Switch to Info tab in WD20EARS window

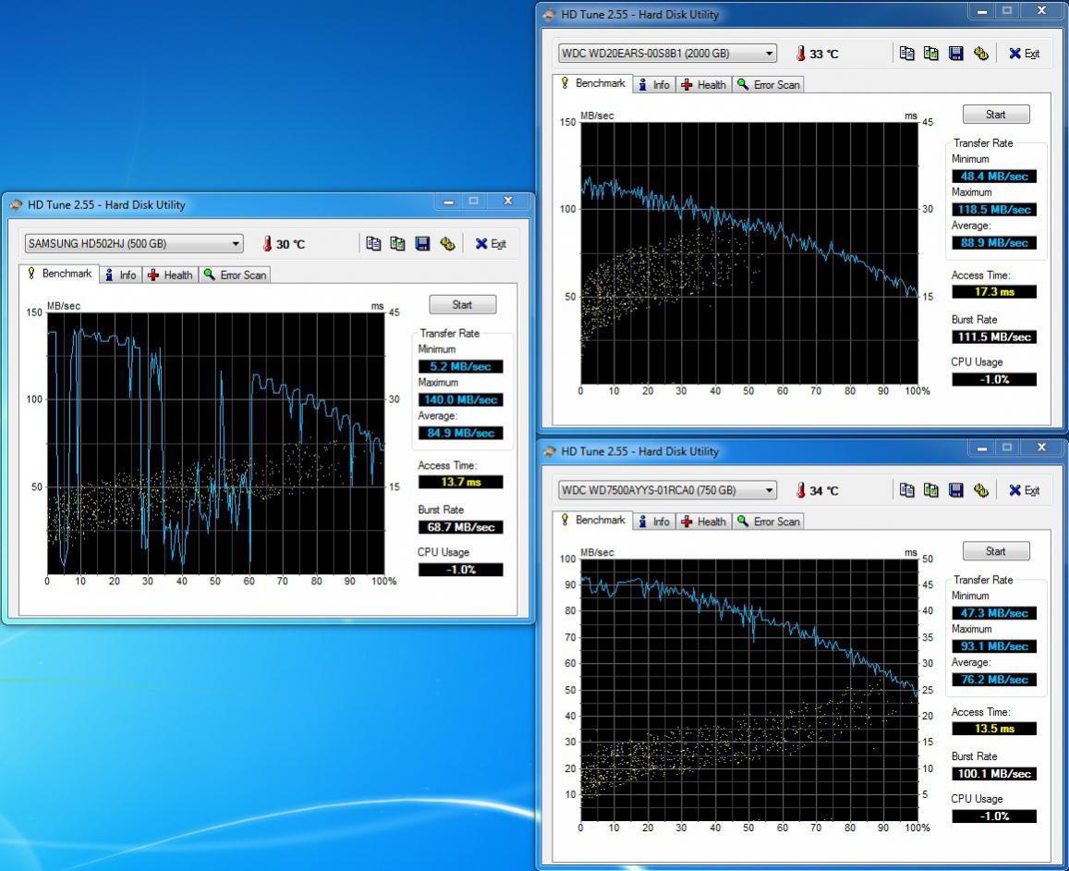pos(654,84)
